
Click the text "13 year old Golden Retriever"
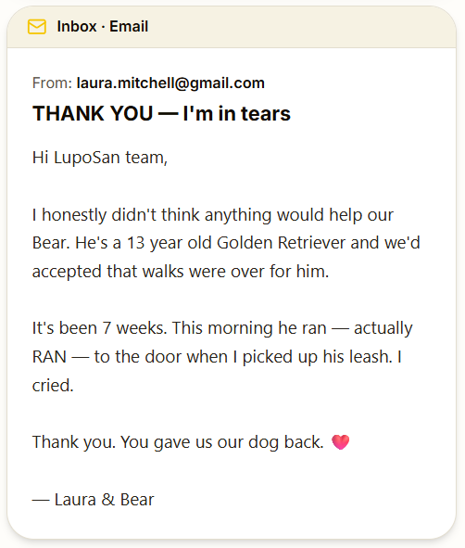click(236, 243)
